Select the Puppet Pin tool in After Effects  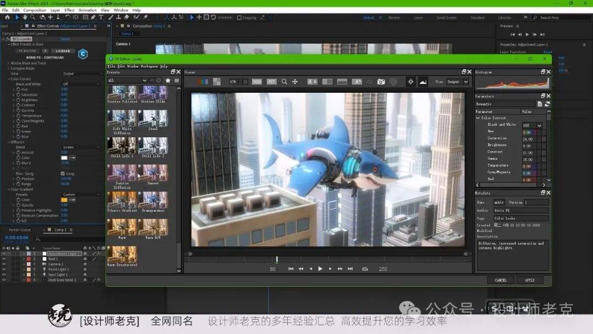point(146,18)
